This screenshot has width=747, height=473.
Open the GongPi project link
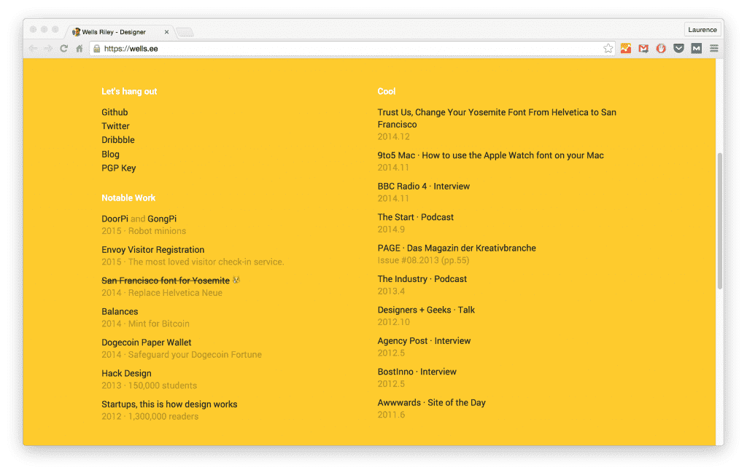162,219
